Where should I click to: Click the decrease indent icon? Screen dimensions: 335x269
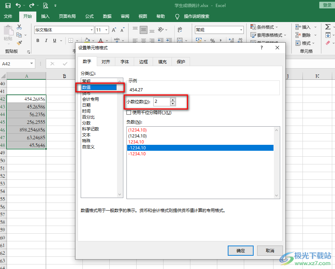[x=161, y=40]
